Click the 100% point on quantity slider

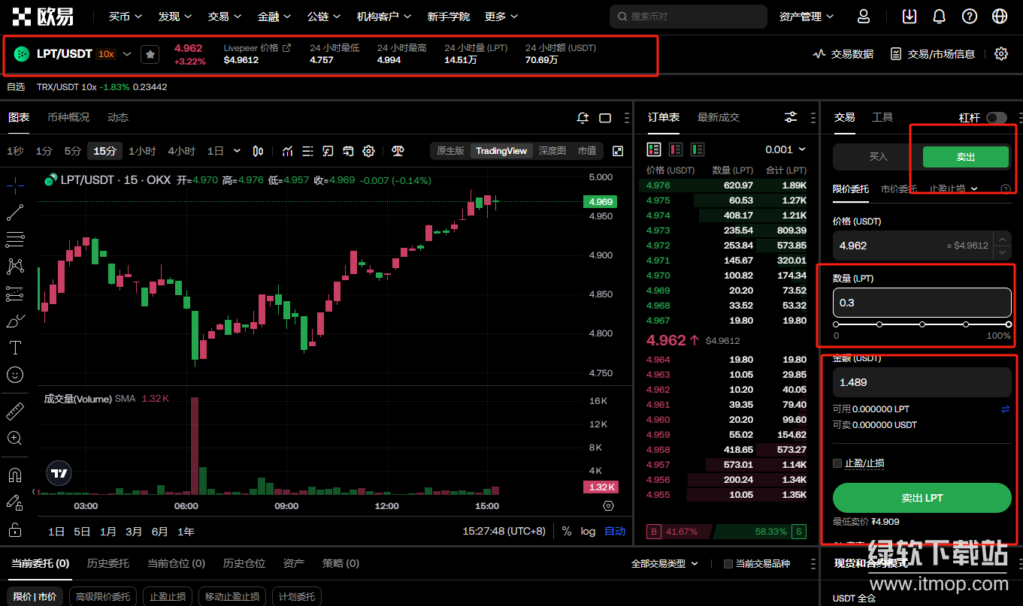tap(1008, 324)
